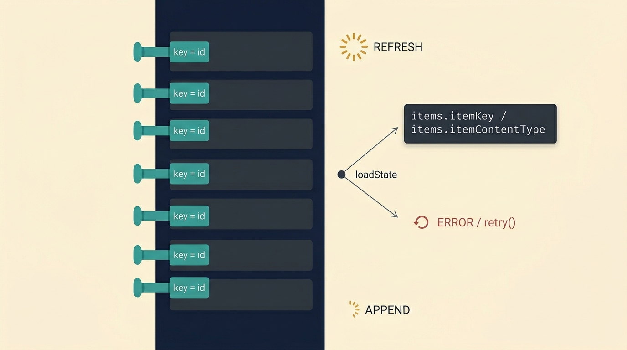Click the REFRESH loading spinner icon
The width and height of the screenshot is (627, 350).
(354, 47)
